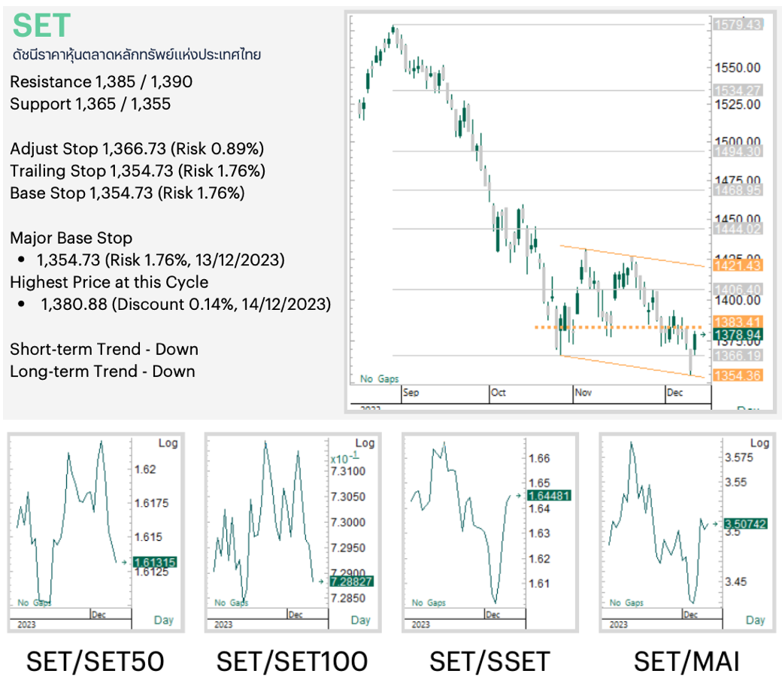Click the Sep label on main chart axis
The image size is (782, 686).
tap(411, 393)
